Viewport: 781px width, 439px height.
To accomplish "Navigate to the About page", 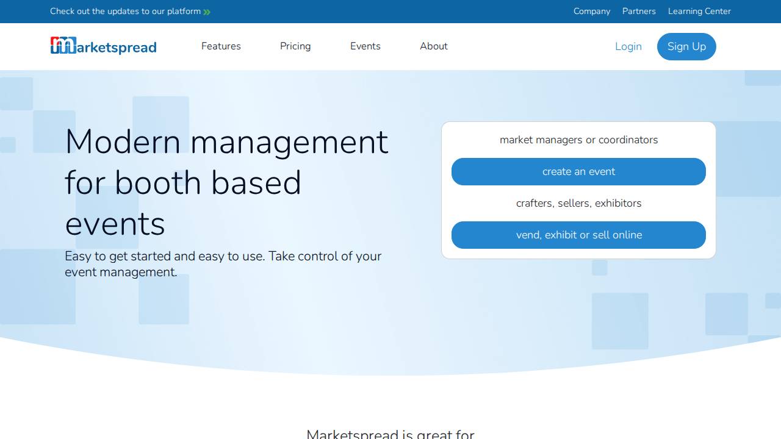I will pos(433,46).
